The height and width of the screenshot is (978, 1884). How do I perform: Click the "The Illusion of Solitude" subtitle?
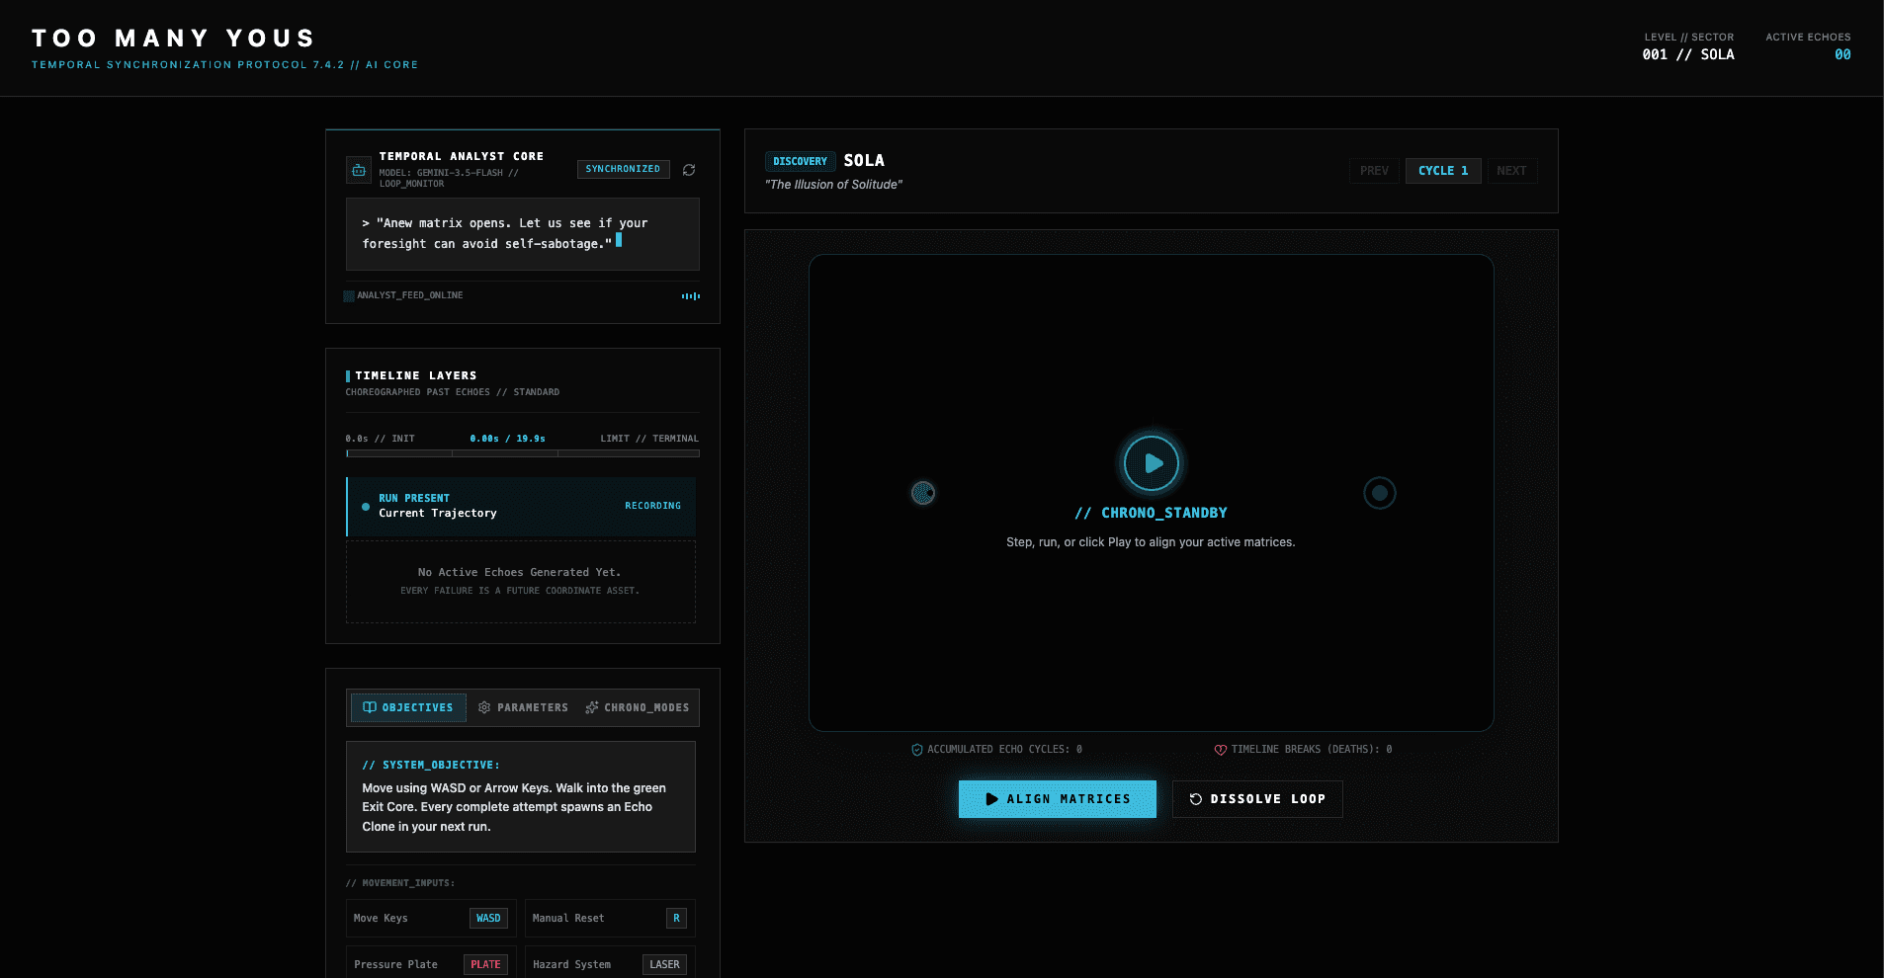point(833,185)
